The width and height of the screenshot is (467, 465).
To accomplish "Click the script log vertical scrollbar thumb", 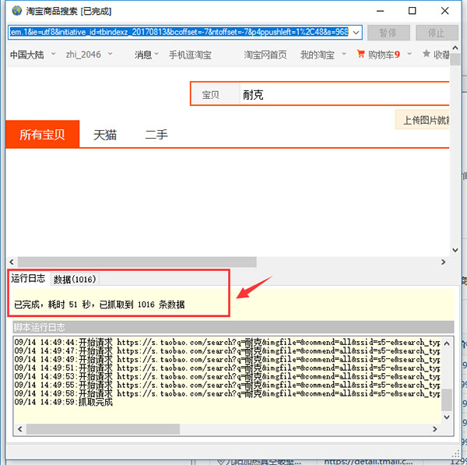I will tap(447, 400).
